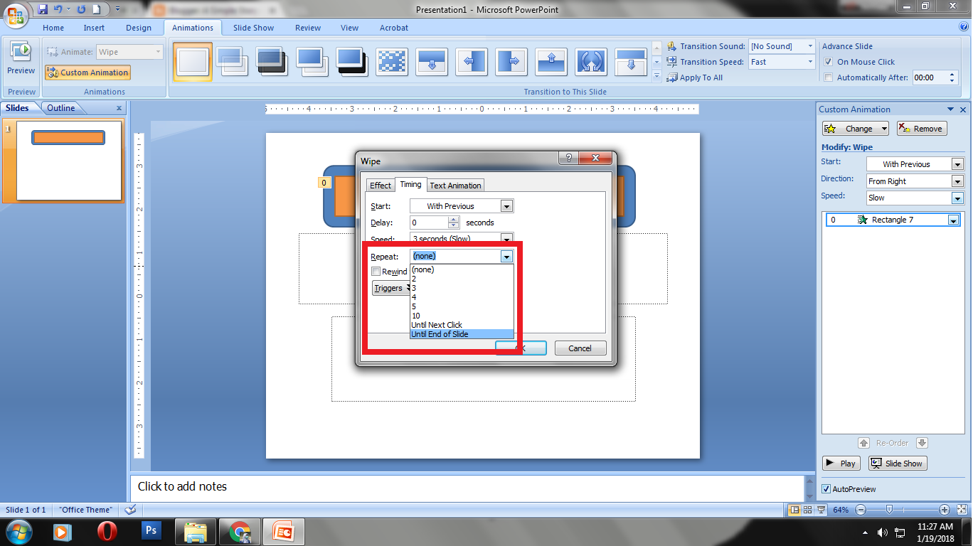Click Play in the Custom Animation pane
Viewport: 973px width, 546px height.
coord(841,463)
